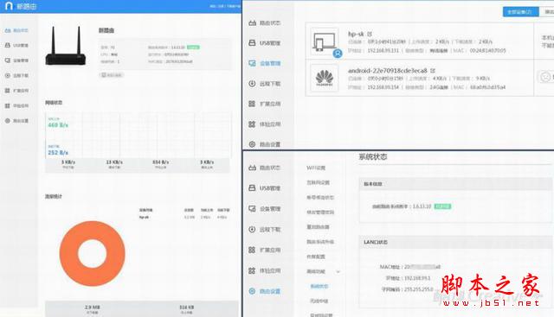Click green version badge in left window

pos(193,48)
